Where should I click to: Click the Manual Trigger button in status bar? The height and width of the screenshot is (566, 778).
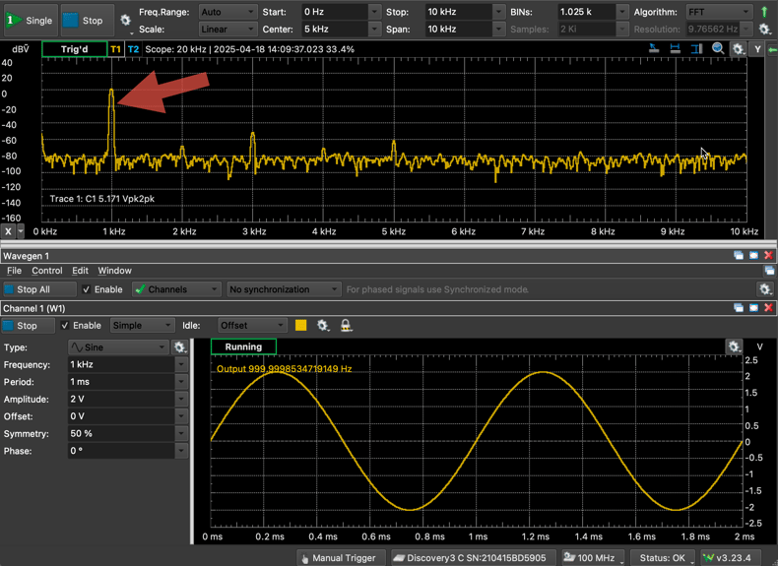[339, 558]
